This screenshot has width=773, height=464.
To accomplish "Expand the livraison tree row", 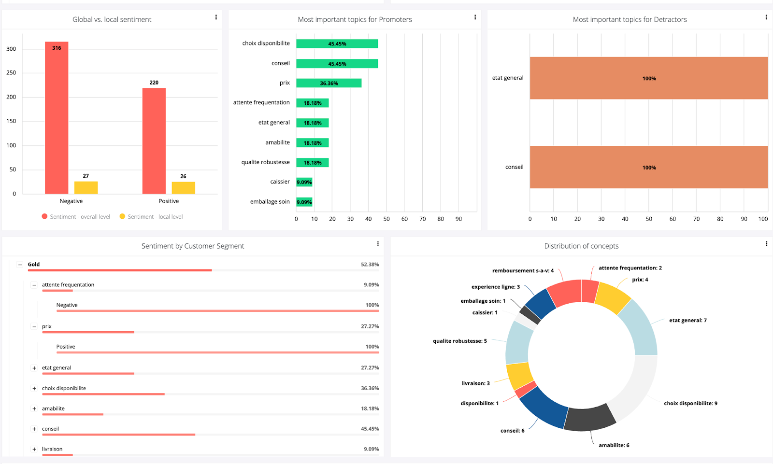I will click(x=34, y=449).
